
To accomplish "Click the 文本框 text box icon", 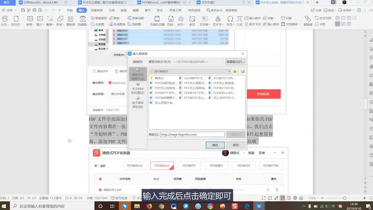I will [x=204, y=21].
